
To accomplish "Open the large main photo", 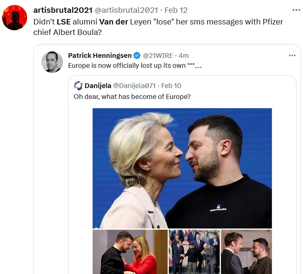I will [x=182, y=168].
